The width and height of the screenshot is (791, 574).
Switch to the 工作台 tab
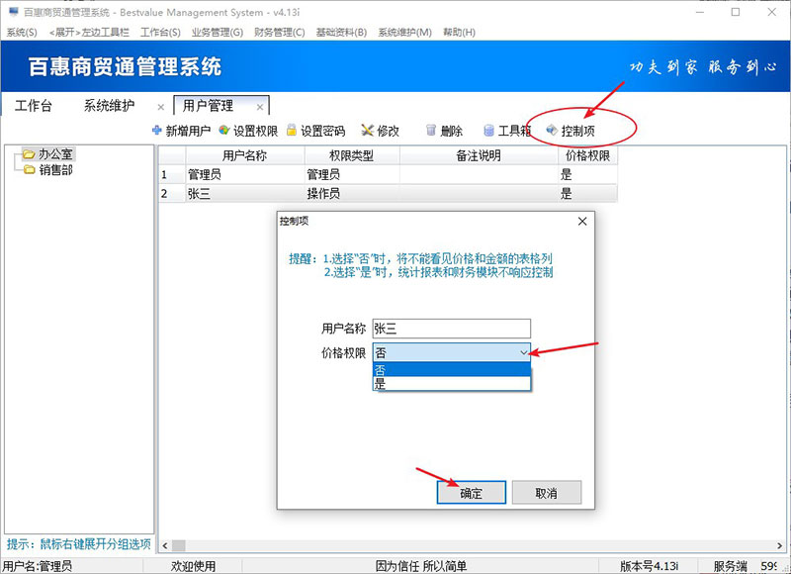click(34, 106)
